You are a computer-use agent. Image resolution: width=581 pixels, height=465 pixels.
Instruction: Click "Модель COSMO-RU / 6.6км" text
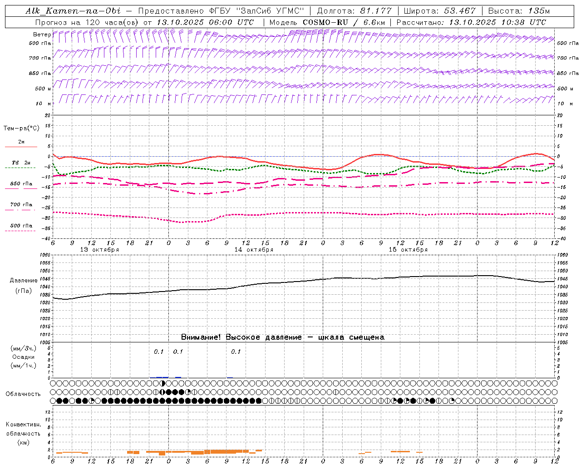point(327,22)
